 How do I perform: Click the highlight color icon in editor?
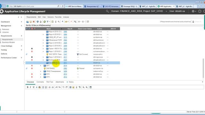coord(39,87)
